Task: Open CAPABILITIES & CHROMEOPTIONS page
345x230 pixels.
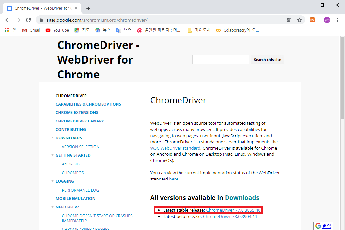Action: (x=88, y=104)
